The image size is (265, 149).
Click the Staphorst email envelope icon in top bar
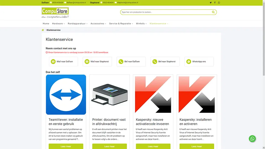click(x=116, y=2)
